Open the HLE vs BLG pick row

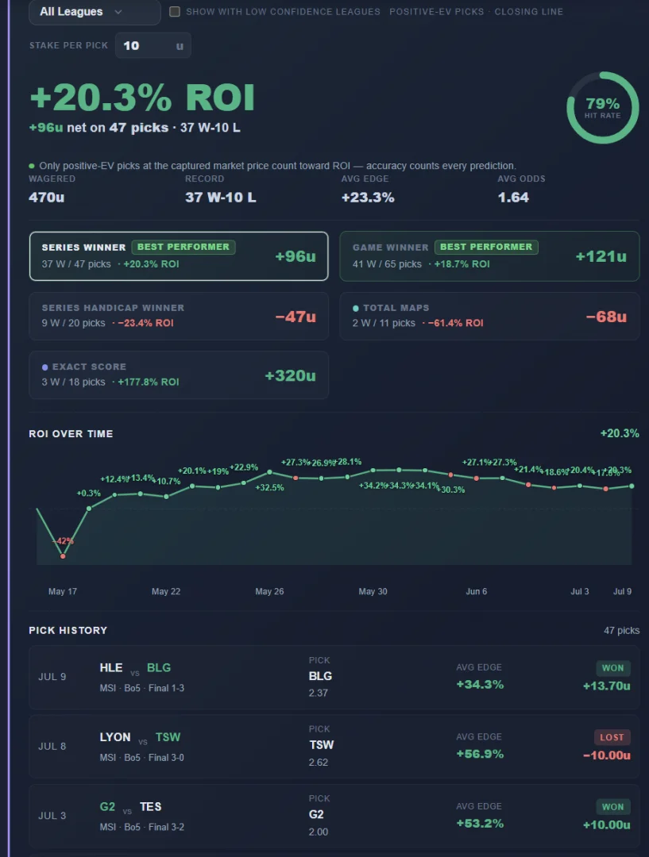click(334, 677)
